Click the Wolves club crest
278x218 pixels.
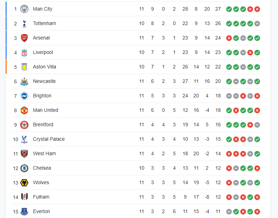click(x=24, y=182)
